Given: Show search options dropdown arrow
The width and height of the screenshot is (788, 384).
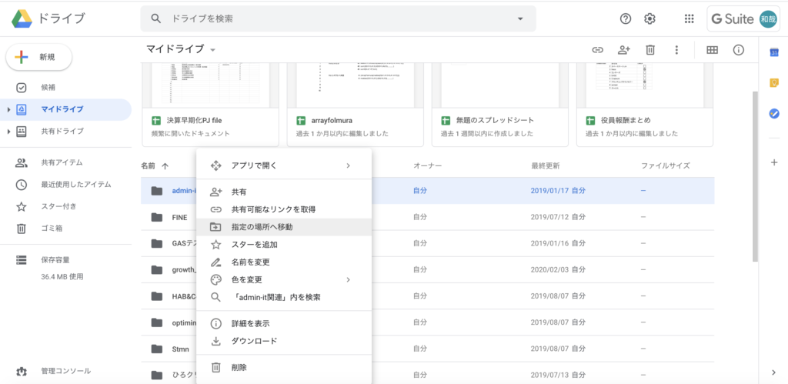Looking at the screenshot, I should 519,19.
